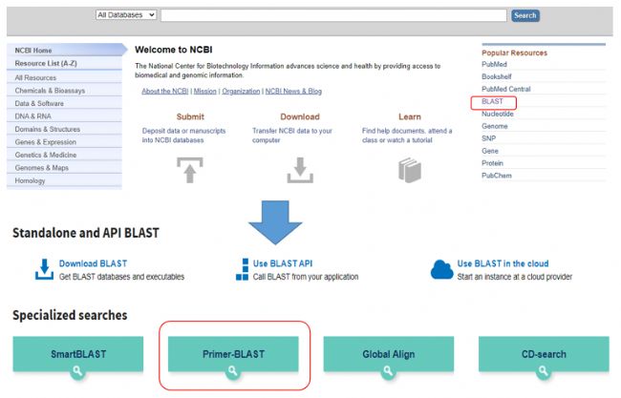Click Use BLAST in the cloud link
Image resolution: width=621 pixels, height=398 pixels.
pyautogui.click(x=503, y=263)
